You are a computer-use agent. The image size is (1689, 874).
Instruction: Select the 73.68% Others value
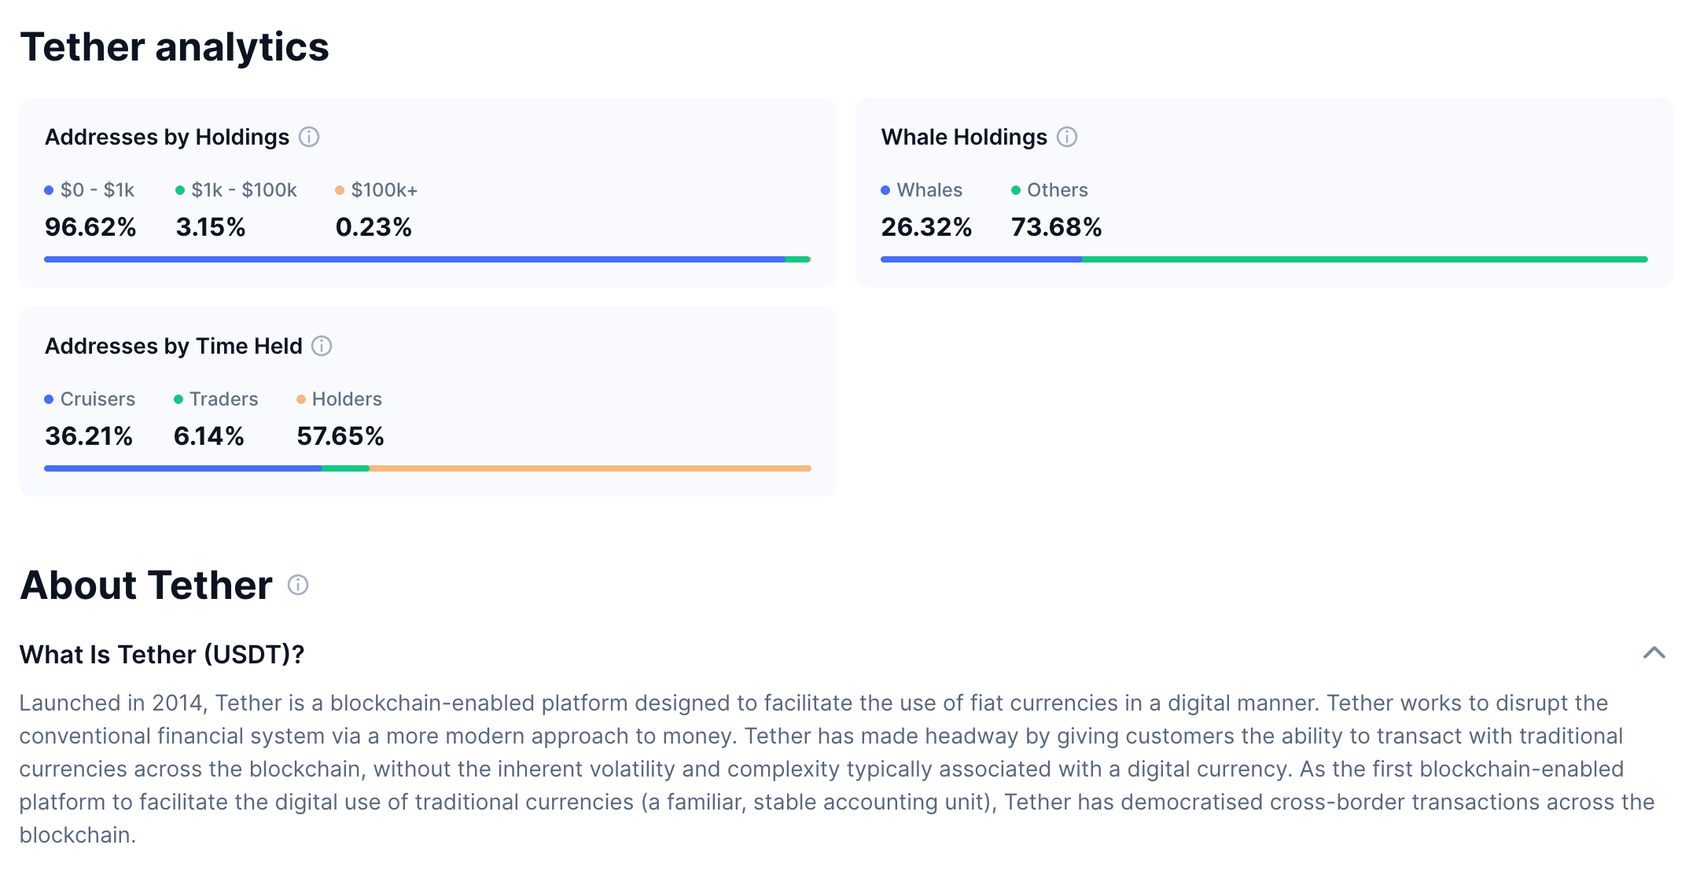(x=1056, y=227)
